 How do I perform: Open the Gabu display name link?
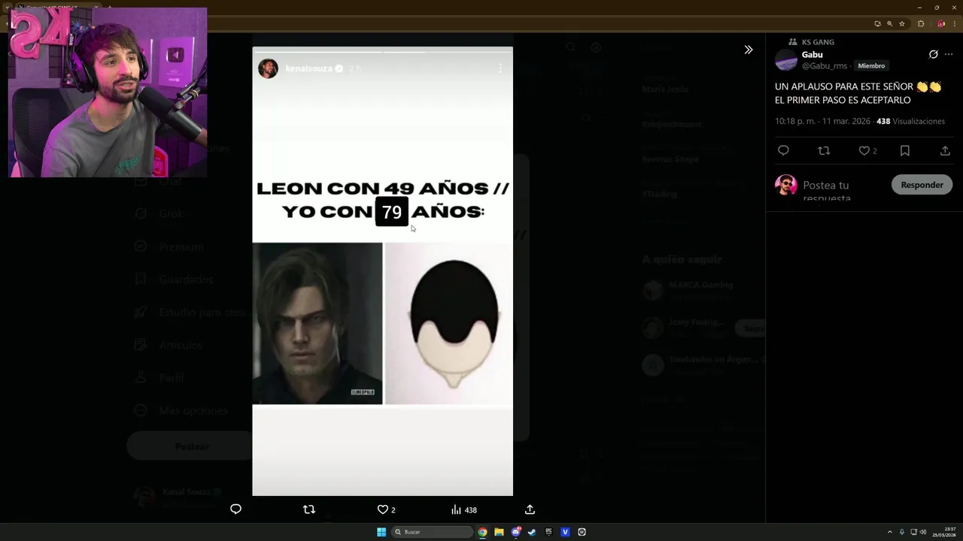click(x=812, y=54)
